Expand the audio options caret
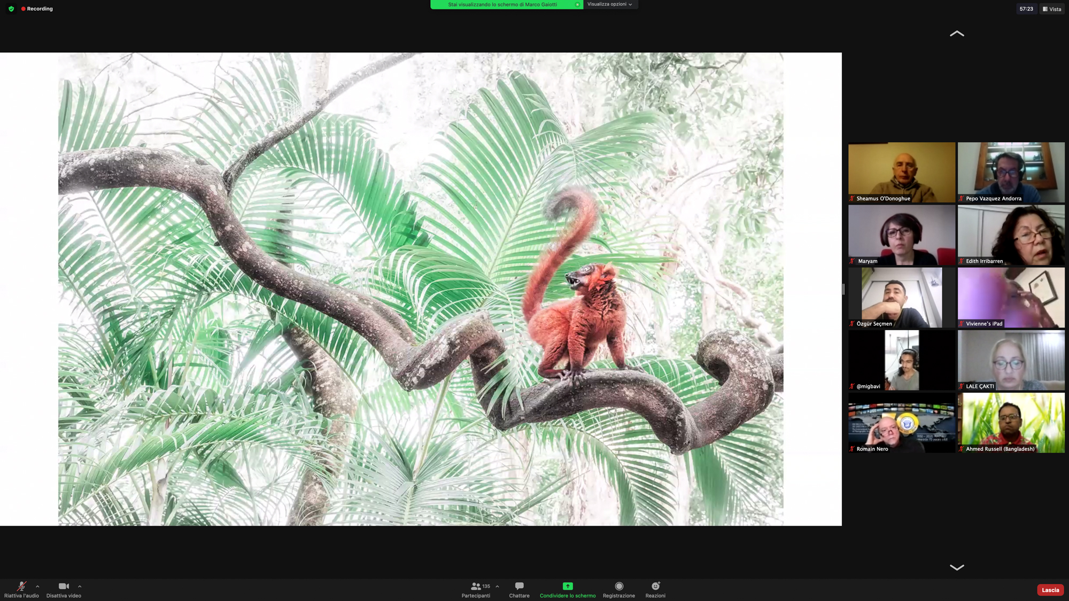Viewport: 1069px width, 601px height. (x=37, y=587)
